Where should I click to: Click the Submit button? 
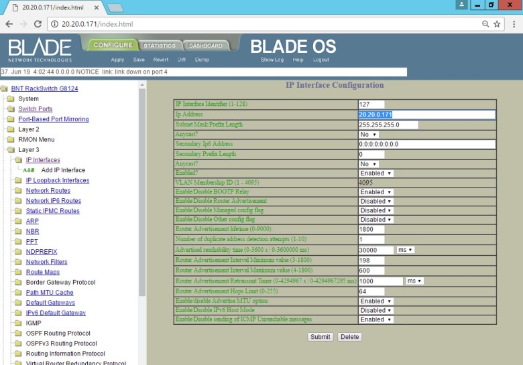click(320, 337)
